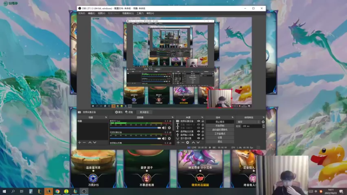Toggle visibility of 文本 (GDI+) 2 source
Screen dimensions: 347x195
tap(199, 124)
